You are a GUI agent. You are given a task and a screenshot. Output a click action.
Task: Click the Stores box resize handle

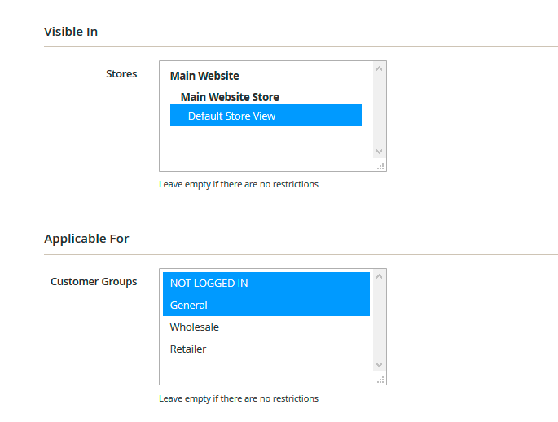pyautogui.click(x=380, y=166)
